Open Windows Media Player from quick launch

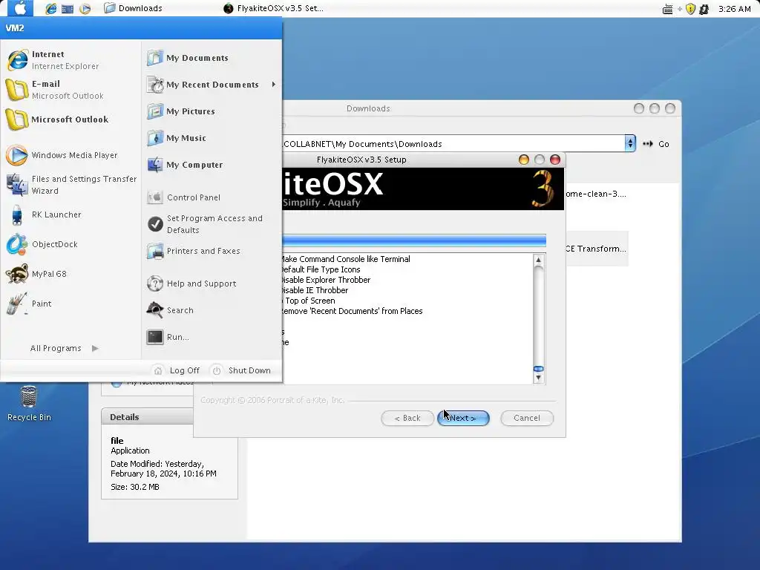(x=85, y=9)
